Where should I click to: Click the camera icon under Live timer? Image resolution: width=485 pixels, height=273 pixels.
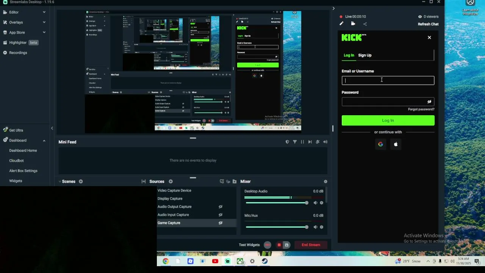(x=353, y=24)
